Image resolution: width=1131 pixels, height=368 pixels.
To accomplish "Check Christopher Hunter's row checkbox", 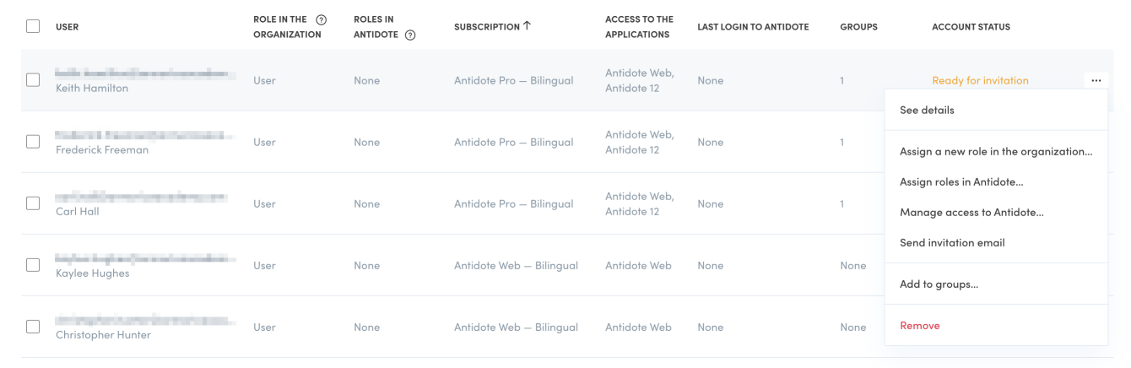I will click(33, 327).
